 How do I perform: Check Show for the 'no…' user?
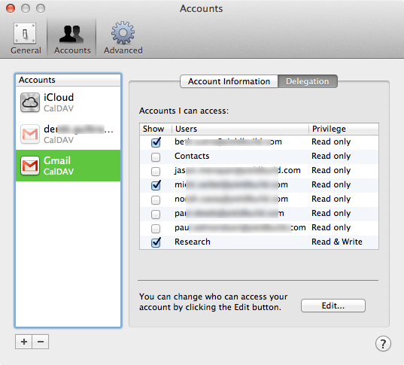(156, 199)
